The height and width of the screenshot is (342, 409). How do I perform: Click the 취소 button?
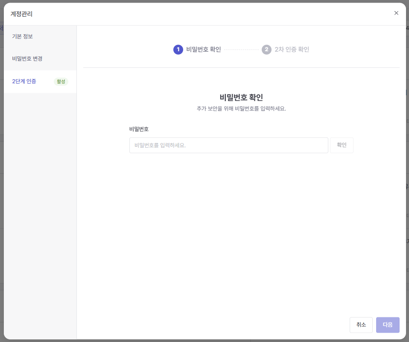pos(361,324)
